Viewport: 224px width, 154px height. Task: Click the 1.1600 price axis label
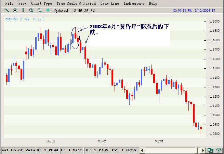point(214,59)
